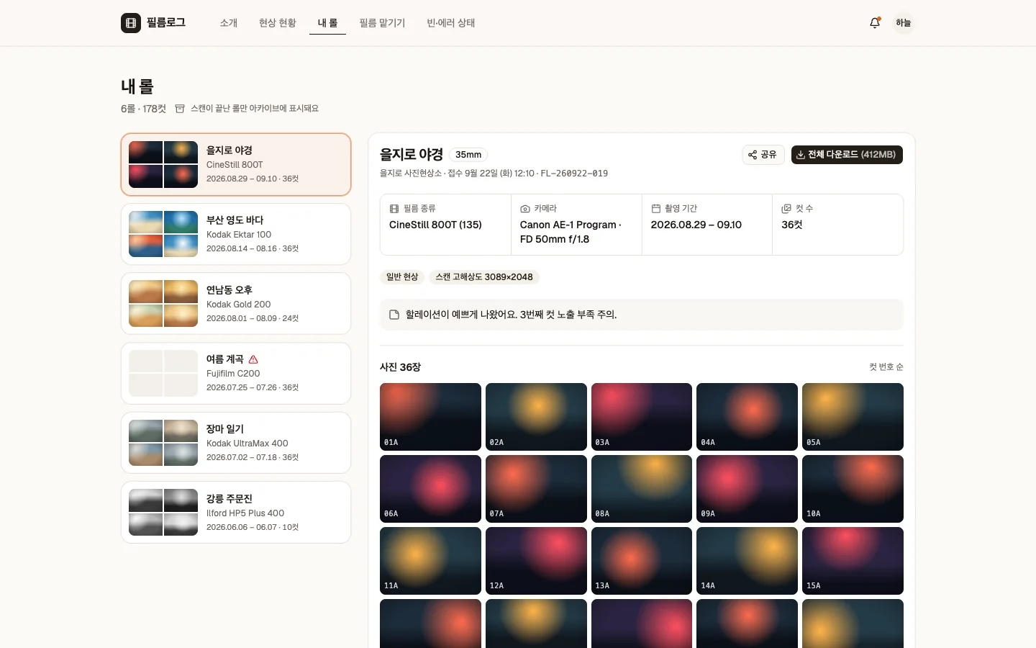Click the 을지로 사진현상소 receipt info line
Viewport: 1036px width, 648px height.
click(x=494, y=174)
